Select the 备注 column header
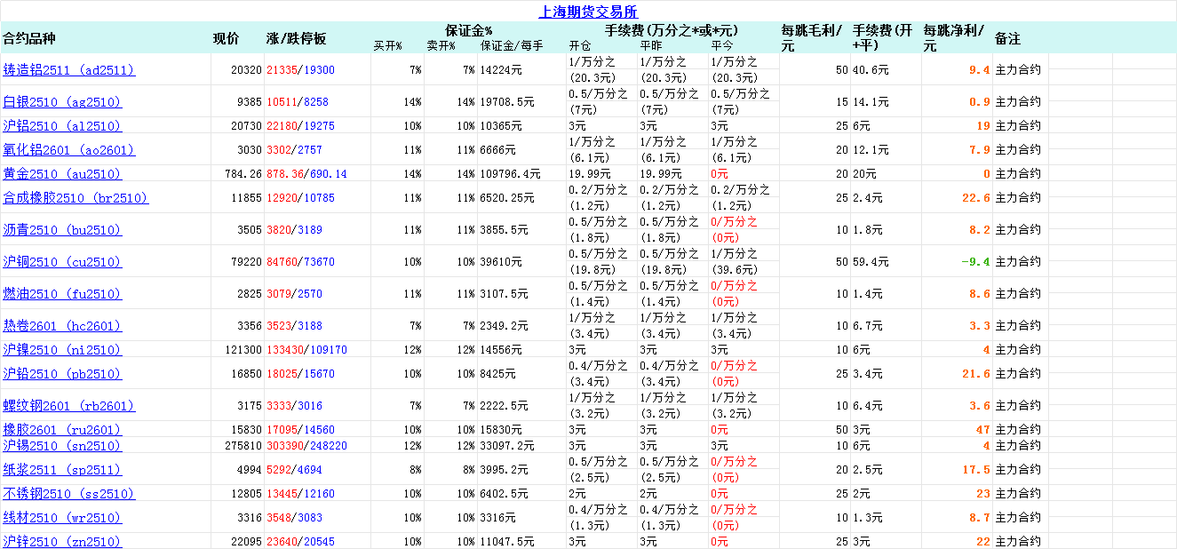Image resolution: width=1177 pixels, height=549 pixels. tap(1008, 39)
